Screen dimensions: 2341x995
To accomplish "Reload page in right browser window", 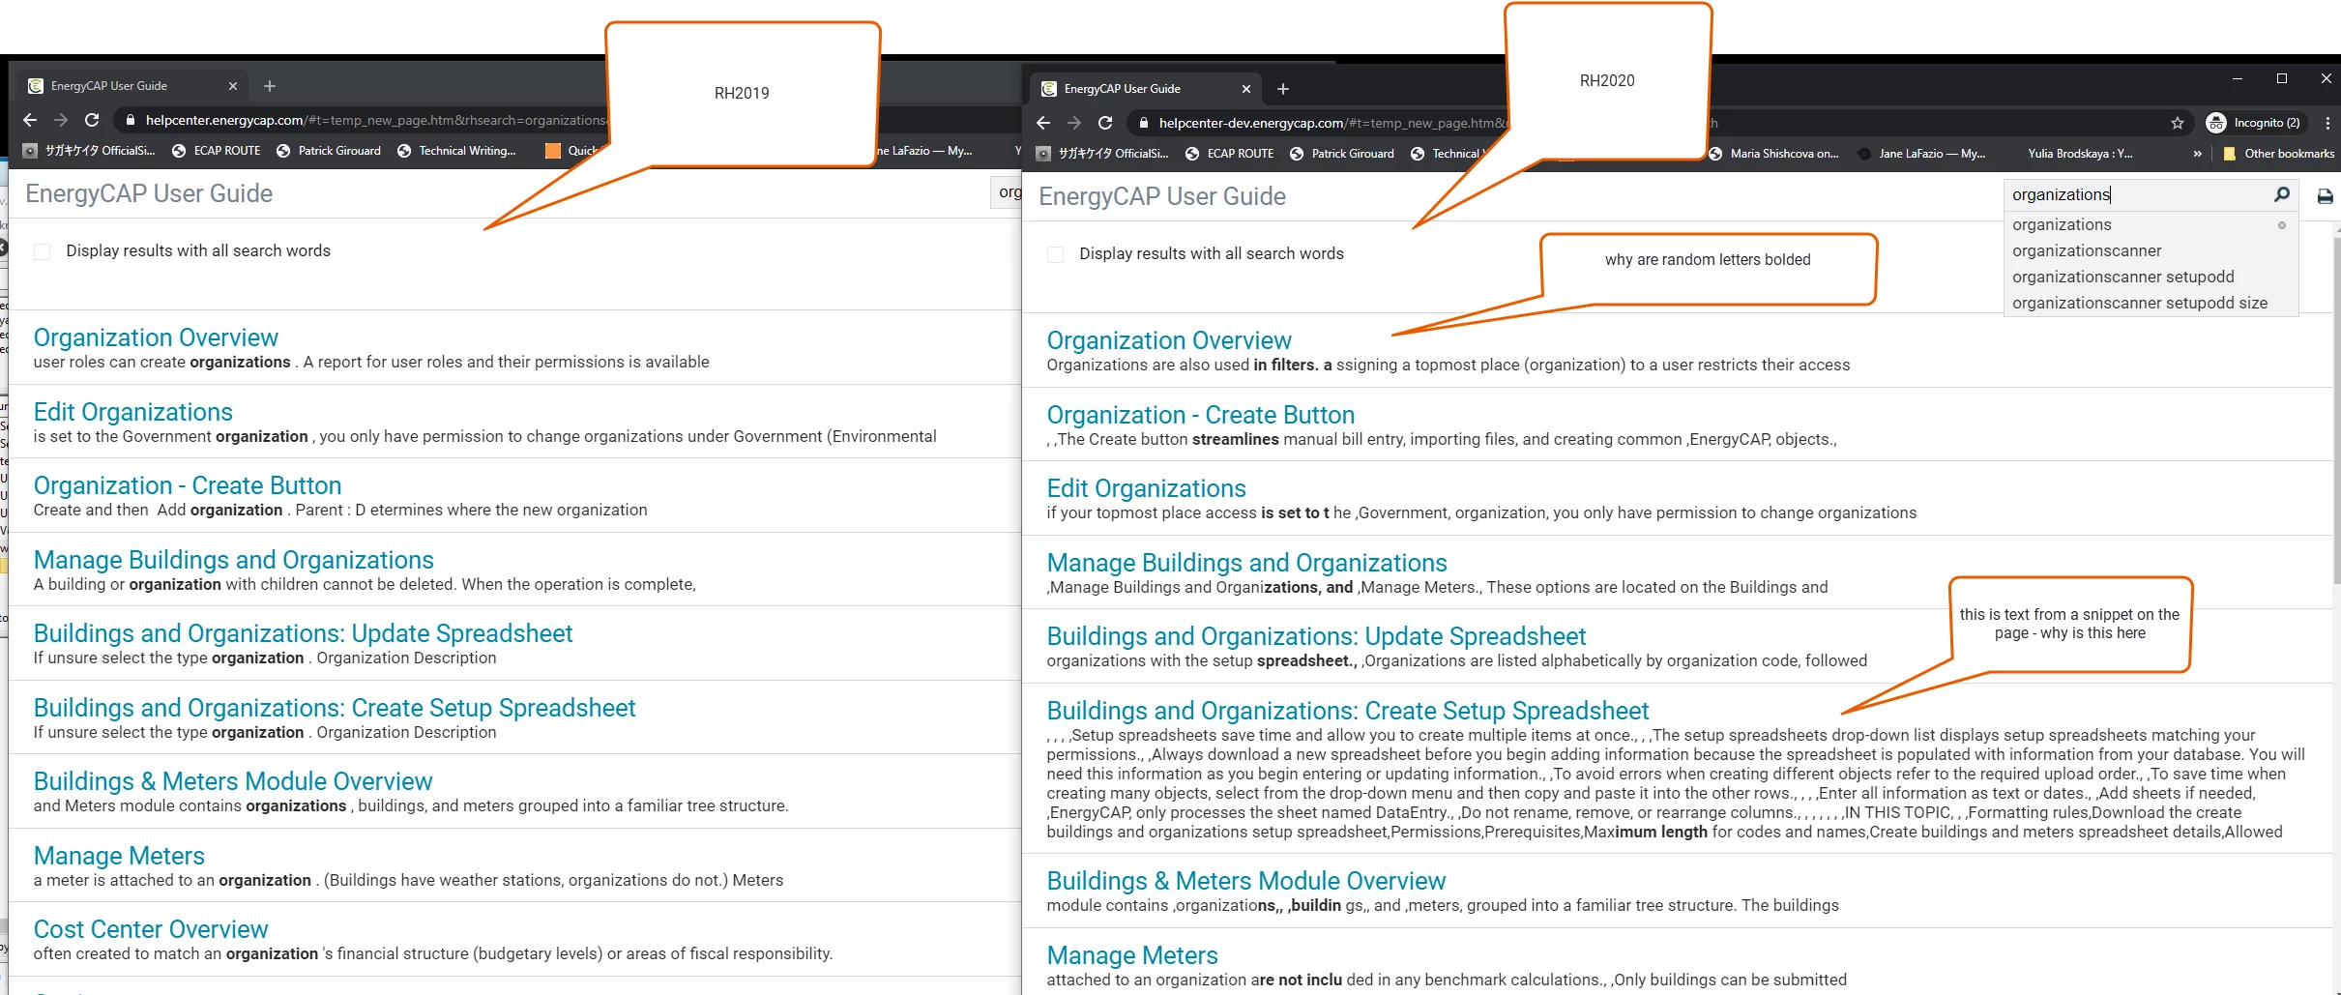I will pyautogui.click(x=1105, y=123).
